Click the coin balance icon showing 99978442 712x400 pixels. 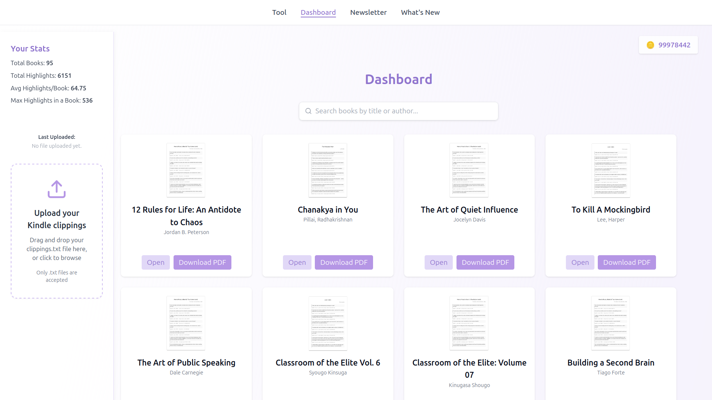coord(650,45)
